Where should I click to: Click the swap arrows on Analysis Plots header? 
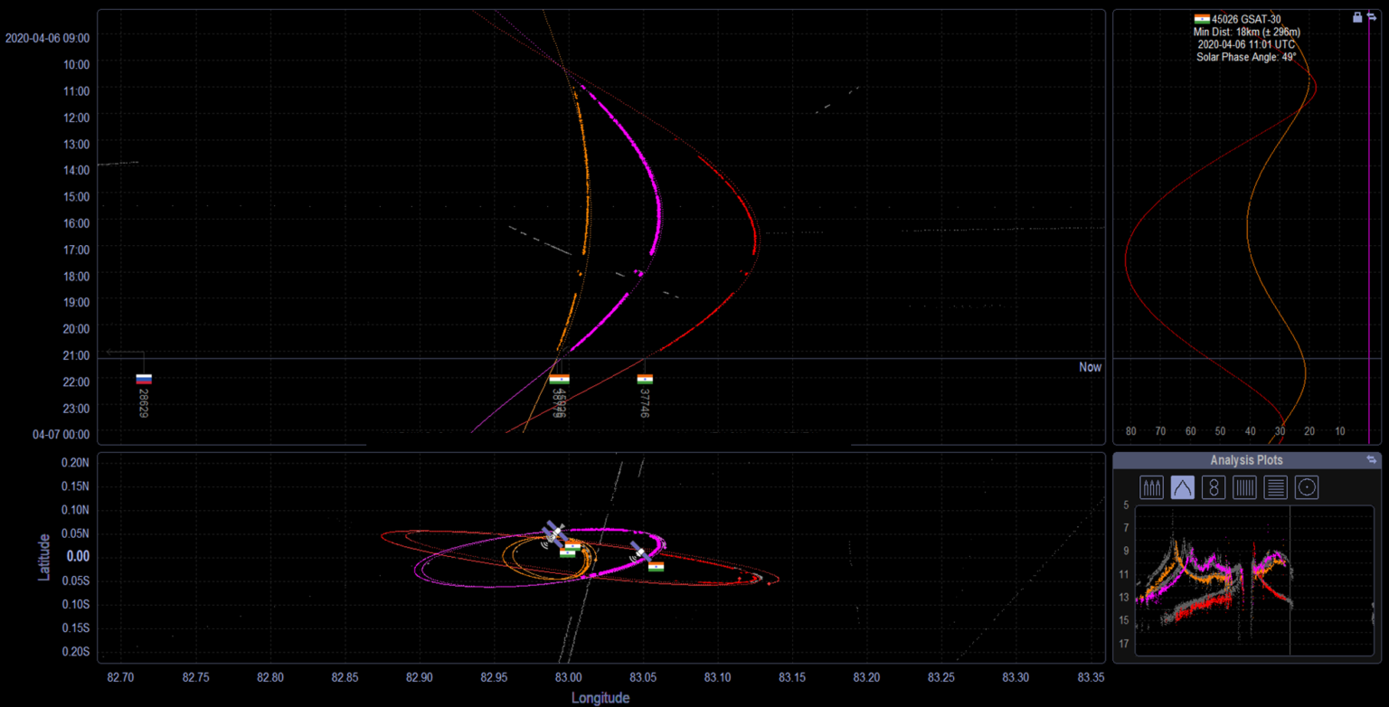click(1373, 459)
